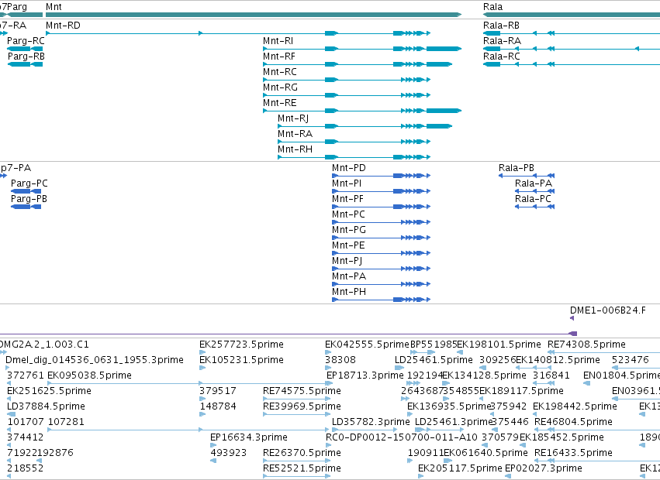Click the Mnt-RH transcript label
Screen dimensions: 660x480
click(x=295, y=149)
